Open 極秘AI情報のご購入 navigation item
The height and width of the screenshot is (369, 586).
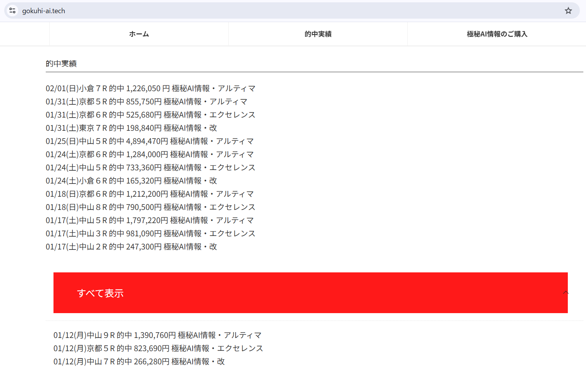point(496,34)
